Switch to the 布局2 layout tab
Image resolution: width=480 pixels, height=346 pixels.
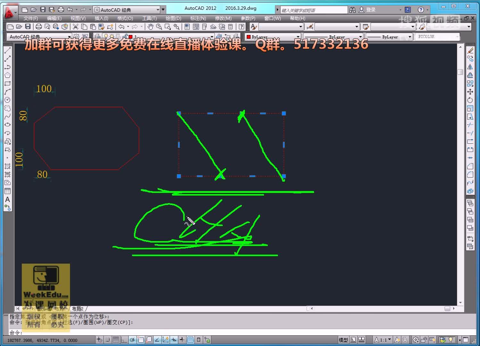77,309
